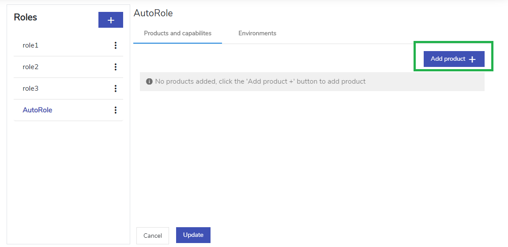Click the empty area below the roles list

(68, 181)
